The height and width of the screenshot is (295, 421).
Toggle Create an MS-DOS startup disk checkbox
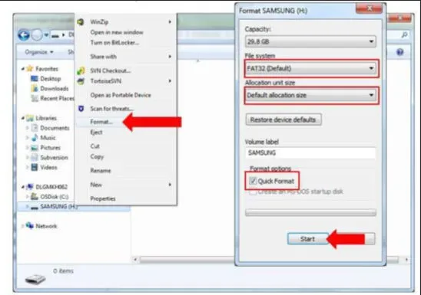tap(253, 192)
